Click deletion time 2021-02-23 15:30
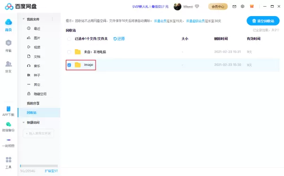Viewport: 284px width, 176px height. click(x=228, y=65)
